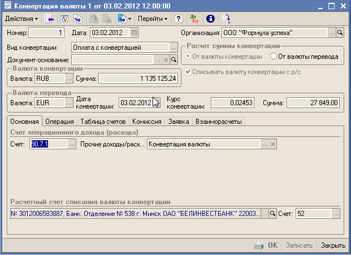Click the Организация select button
The image size is (351, 255).
[x=332, y=33]
